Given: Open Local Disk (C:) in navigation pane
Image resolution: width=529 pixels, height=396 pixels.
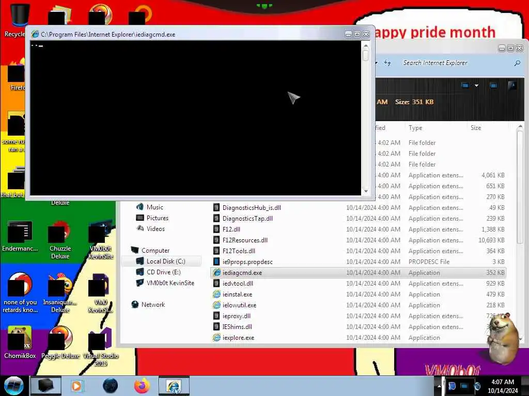Looking at the screenshot, I should coord(166,261).
